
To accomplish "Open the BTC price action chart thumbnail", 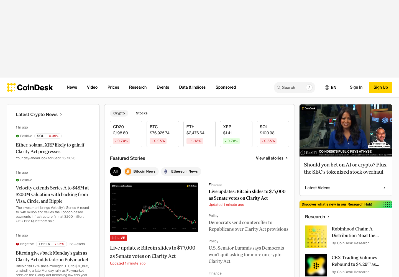I will pyautogui.click(x=154, y=207).
